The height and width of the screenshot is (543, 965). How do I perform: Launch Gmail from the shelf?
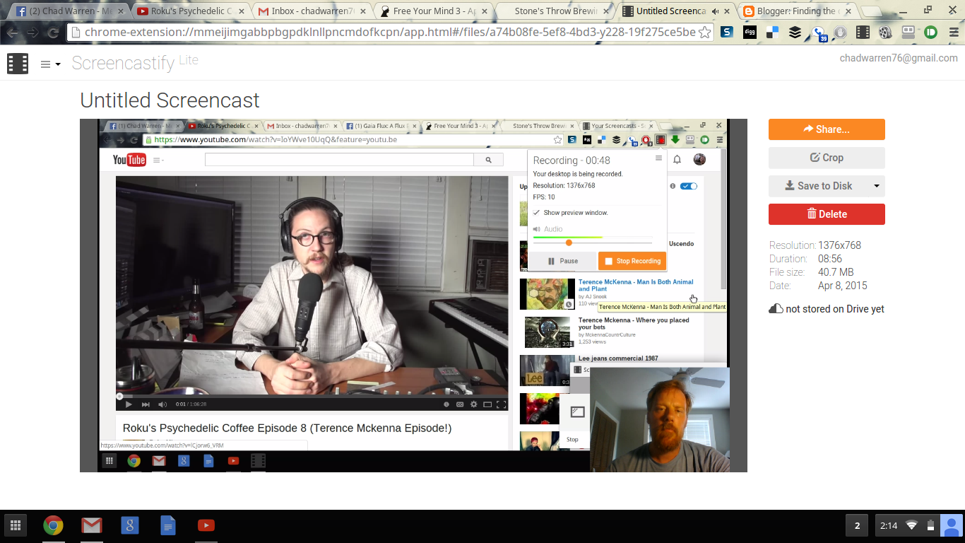point(91,525)
